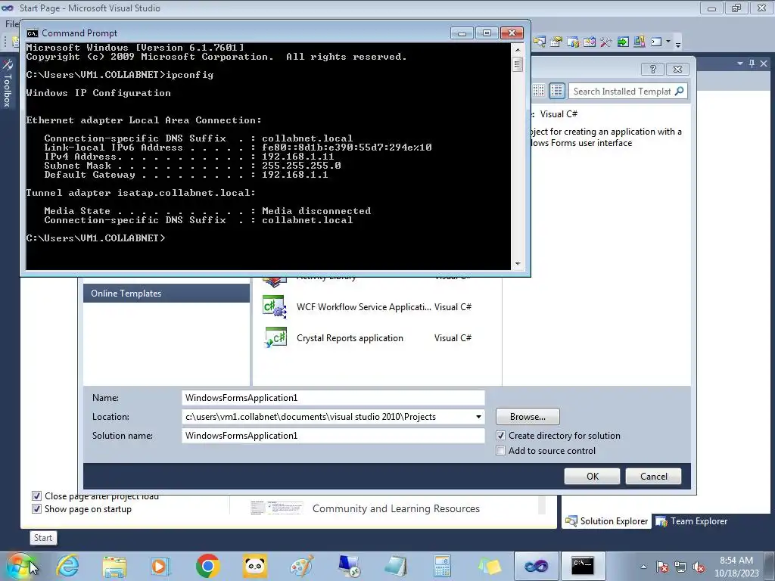This screenshot has height=581, width=775.
Task: Switch template list to small icons view
Action: tap(539, 91)
